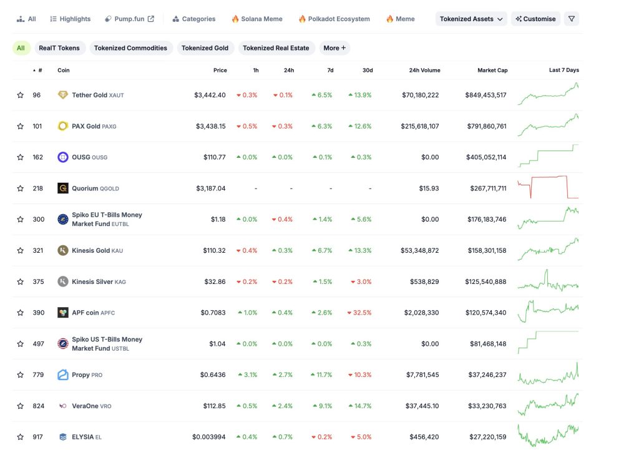
Task: Favorite PAX Gold with the star
Action: [x=21, y=126]
